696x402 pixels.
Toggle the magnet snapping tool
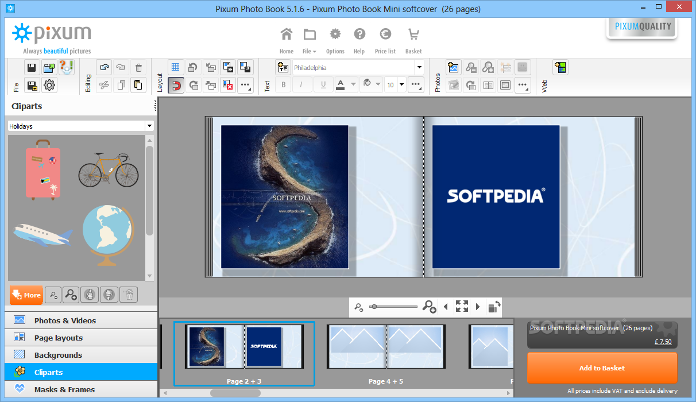pyautogui.click(x=176, y=86)
